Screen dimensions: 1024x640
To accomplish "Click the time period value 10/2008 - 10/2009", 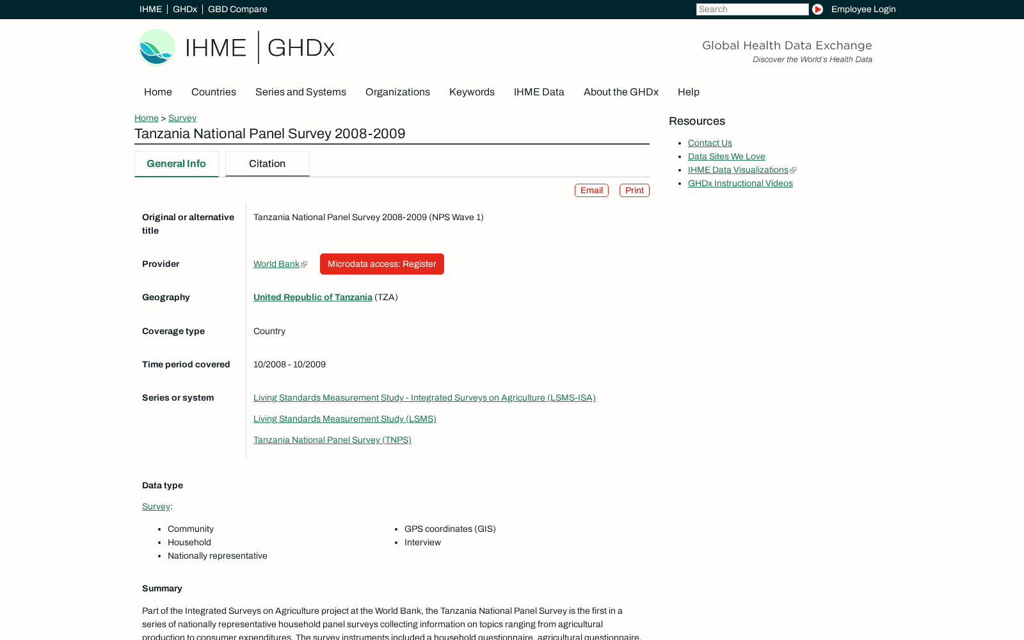I will pyautogui.click(x=289, y=364).
